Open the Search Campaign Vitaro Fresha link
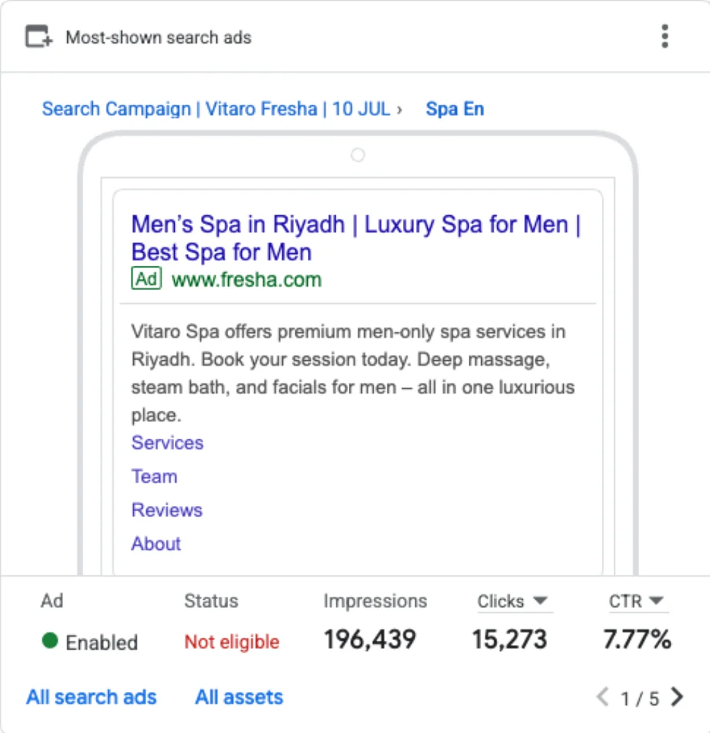The width and height of the screenshot is (710, 733). 216,109
